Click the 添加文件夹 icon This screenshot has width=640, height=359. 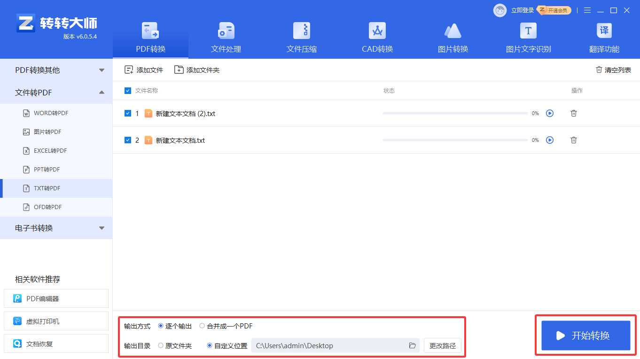pos(179,70)
